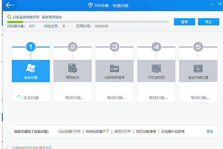
Task: Close the 360杀毒 window
Action: pyautogui.click(x=220, y=4)
